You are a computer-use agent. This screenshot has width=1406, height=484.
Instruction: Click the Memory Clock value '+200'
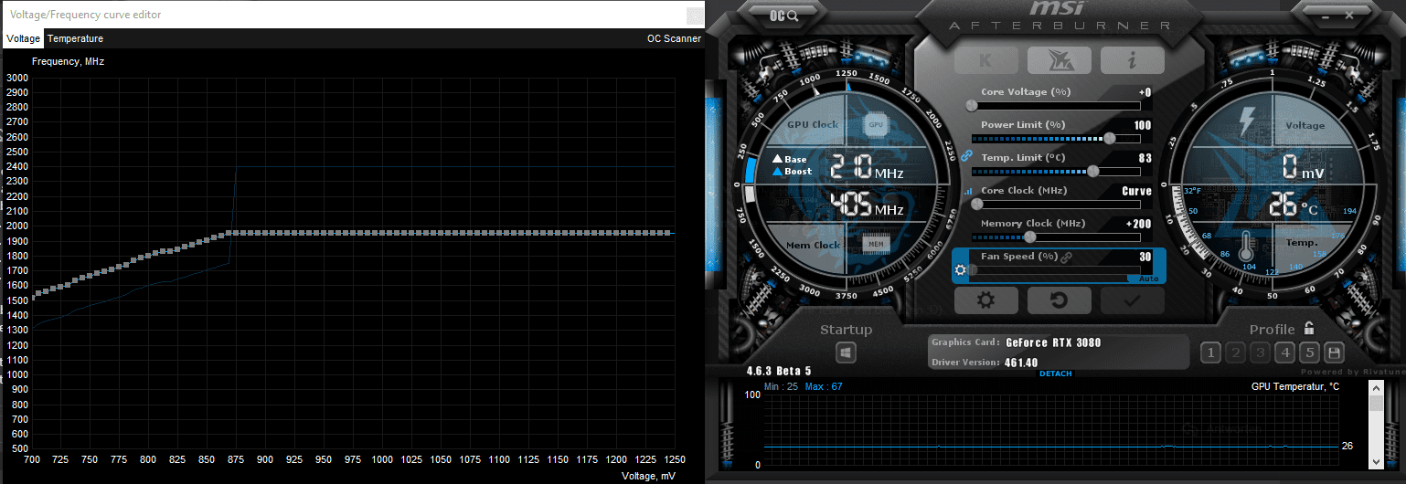1139,225
